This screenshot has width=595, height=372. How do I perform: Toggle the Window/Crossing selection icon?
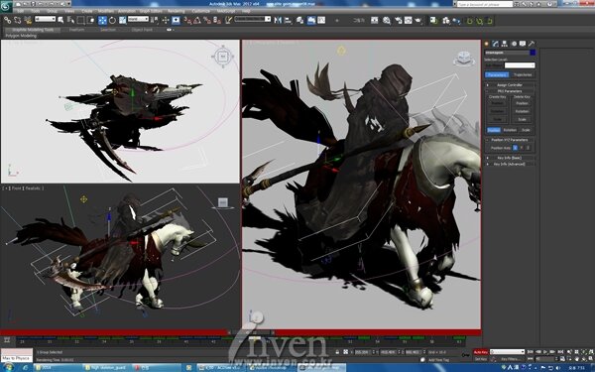(91, 20)
